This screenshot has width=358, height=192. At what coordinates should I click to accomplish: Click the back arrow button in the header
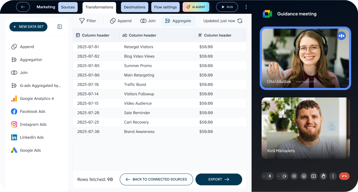(23, 7)
